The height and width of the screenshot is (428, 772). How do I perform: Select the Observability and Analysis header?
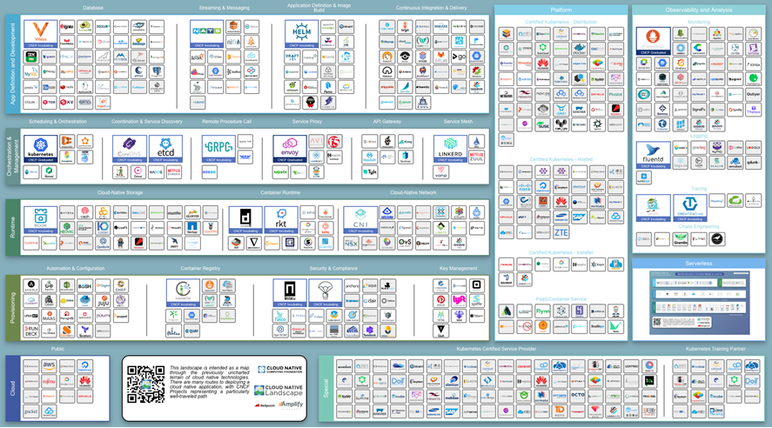(699, 10)
